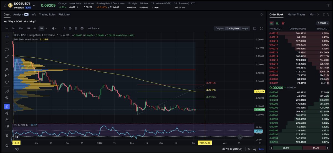Expand the chart type dropdown arrow
This screenshot has height=153, width=333.
point(56,28)
